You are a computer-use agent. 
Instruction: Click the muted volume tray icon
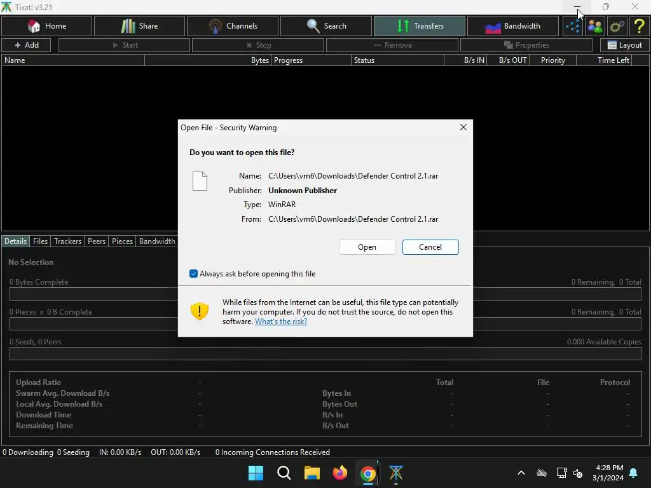click(x=577, y=473)
